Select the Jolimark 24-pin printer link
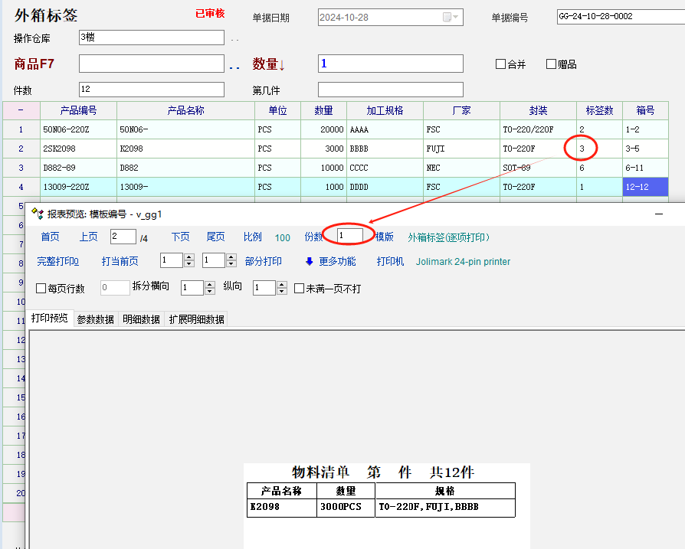685x549 pixels. click(x=463, y=261)
